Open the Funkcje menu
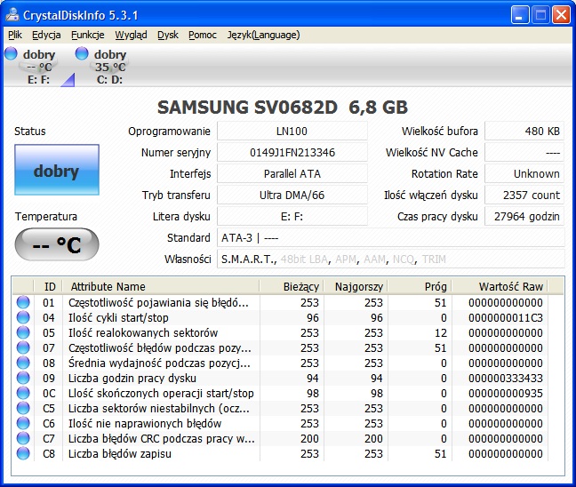This screenshot has height=487, width=576. (x=88, y=35)
